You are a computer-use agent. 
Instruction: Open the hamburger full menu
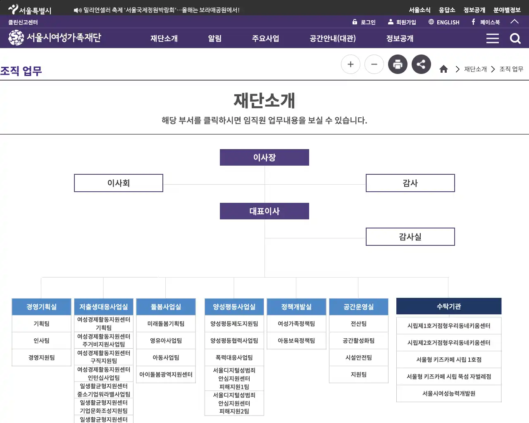pyautogui.click(x=493, y=38)
